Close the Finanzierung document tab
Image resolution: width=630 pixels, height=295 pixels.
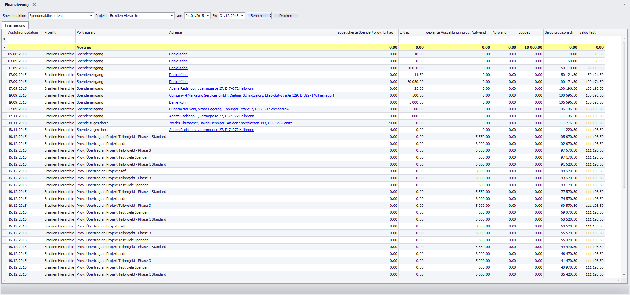coord(34,5)
